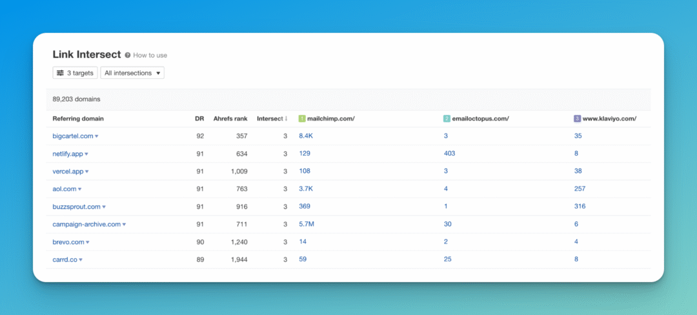Sort by the DR column header

click(x=199, y=119)
